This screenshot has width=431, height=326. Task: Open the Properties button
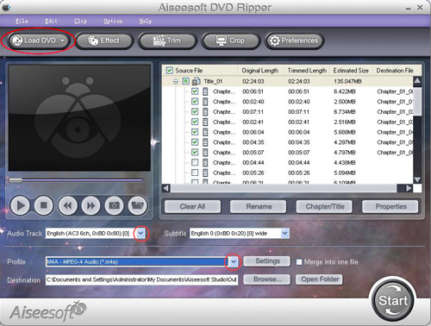(x=390, y=206)
